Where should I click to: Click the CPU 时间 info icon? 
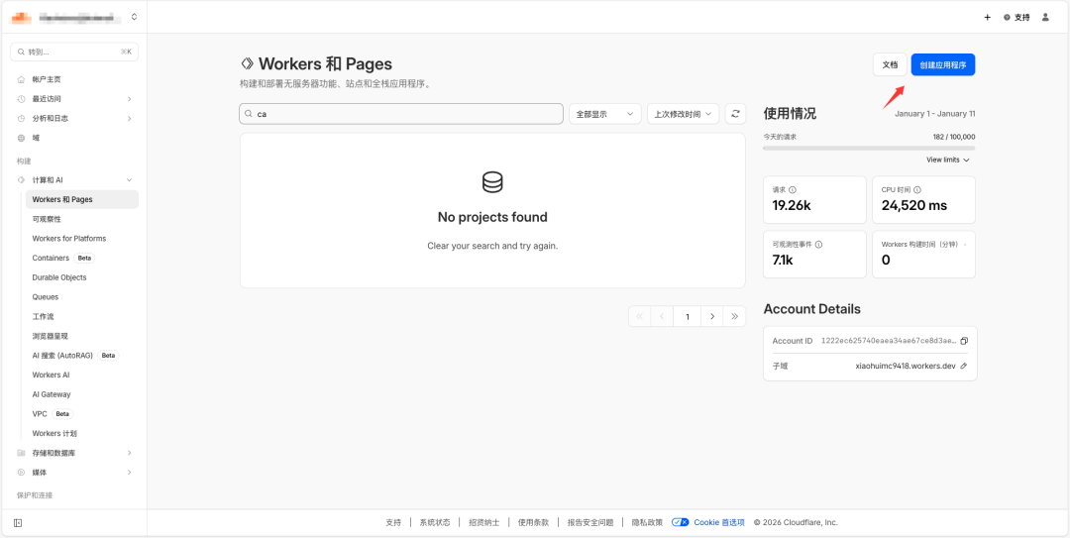click(x=917, y=190)
